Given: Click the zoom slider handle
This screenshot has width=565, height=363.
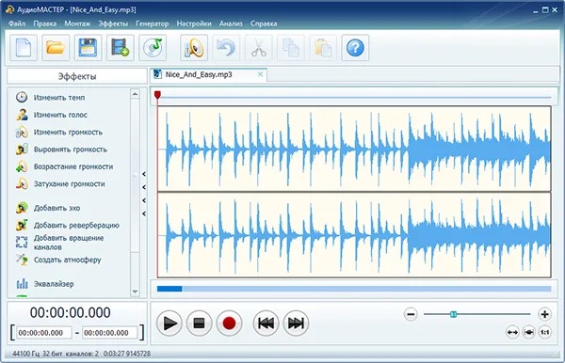Looking at the screenshot, I should (x=454, y=314).
